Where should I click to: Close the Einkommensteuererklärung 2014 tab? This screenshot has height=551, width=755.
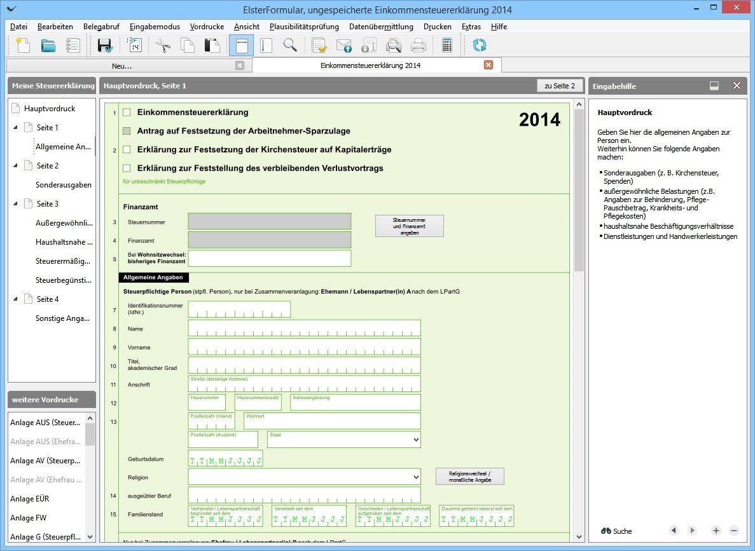(x=488, y=65)
